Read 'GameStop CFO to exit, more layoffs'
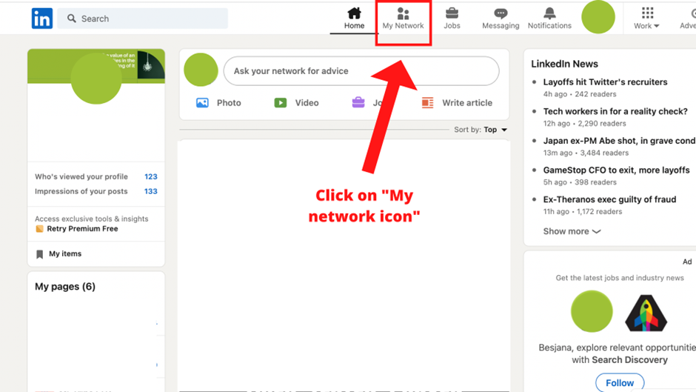 (x=617, y=170)
